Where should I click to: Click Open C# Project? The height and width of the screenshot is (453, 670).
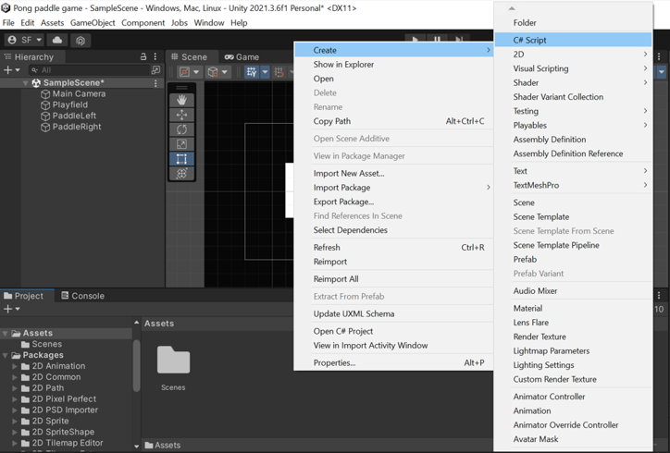pyautogui.click(x=393, y=331)
